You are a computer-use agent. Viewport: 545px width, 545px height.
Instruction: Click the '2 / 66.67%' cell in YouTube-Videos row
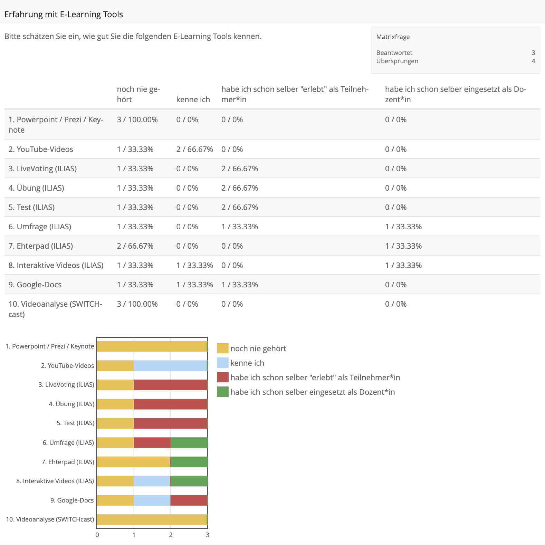(194, 149)
